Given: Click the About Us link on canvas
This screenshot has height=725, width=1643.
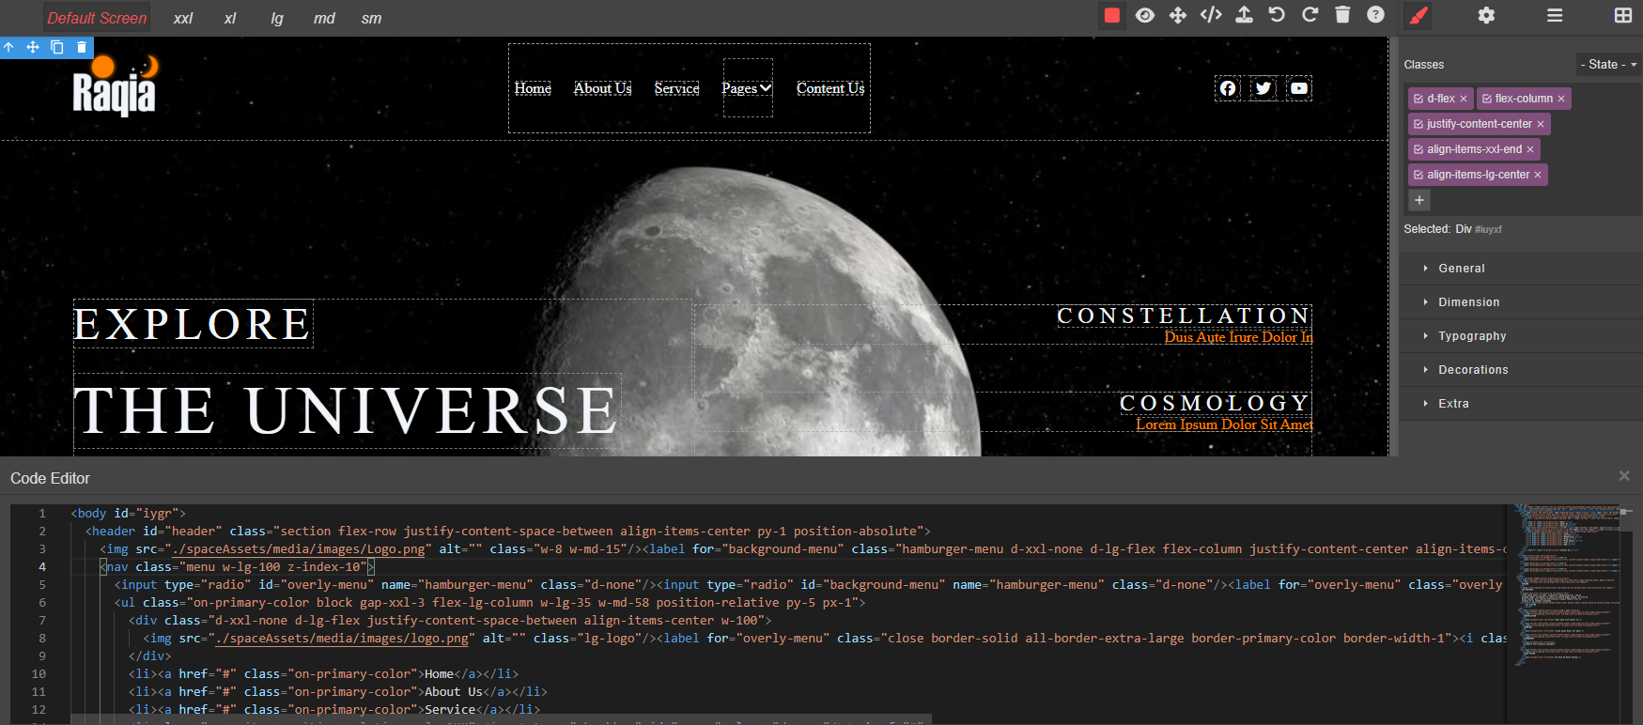Looking at the screenshot, I should (x=602, y=88).
